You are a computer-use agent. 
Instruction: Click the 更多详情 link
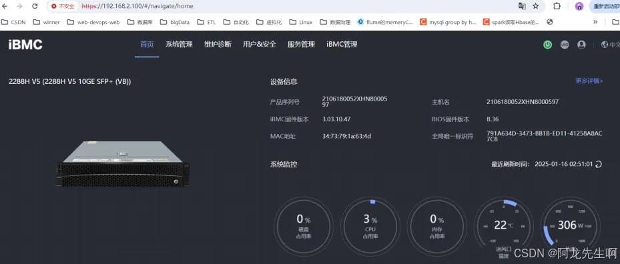pos(589,81)
